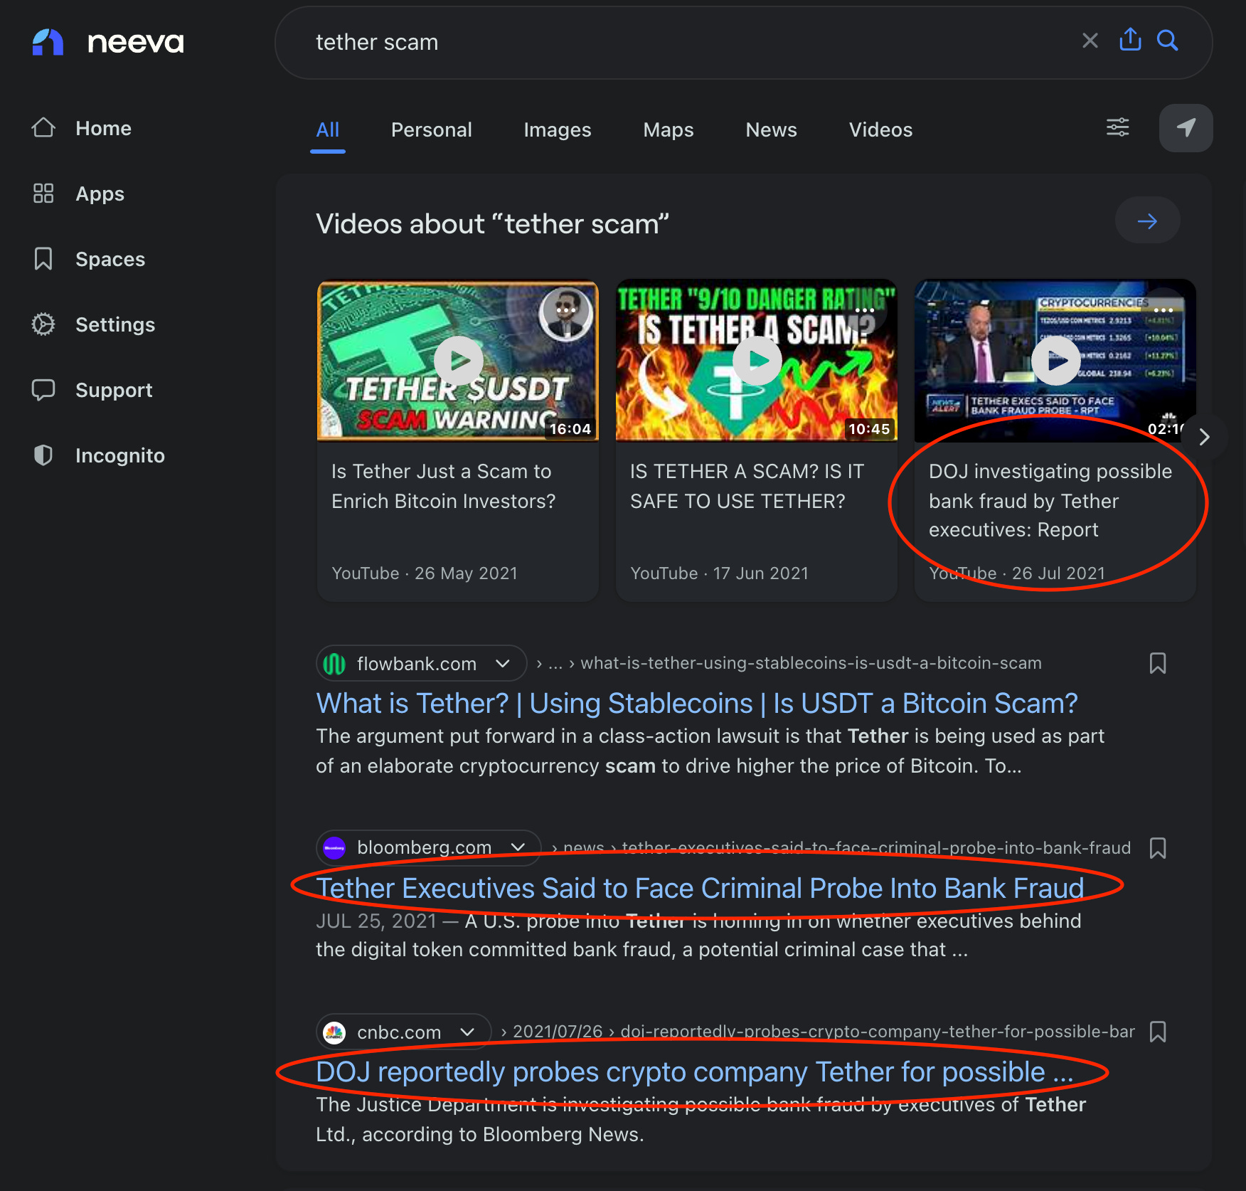Open 'DOJ investigating possible bank fraud' video title
1246x1191 pixels.
(1050, 500)
